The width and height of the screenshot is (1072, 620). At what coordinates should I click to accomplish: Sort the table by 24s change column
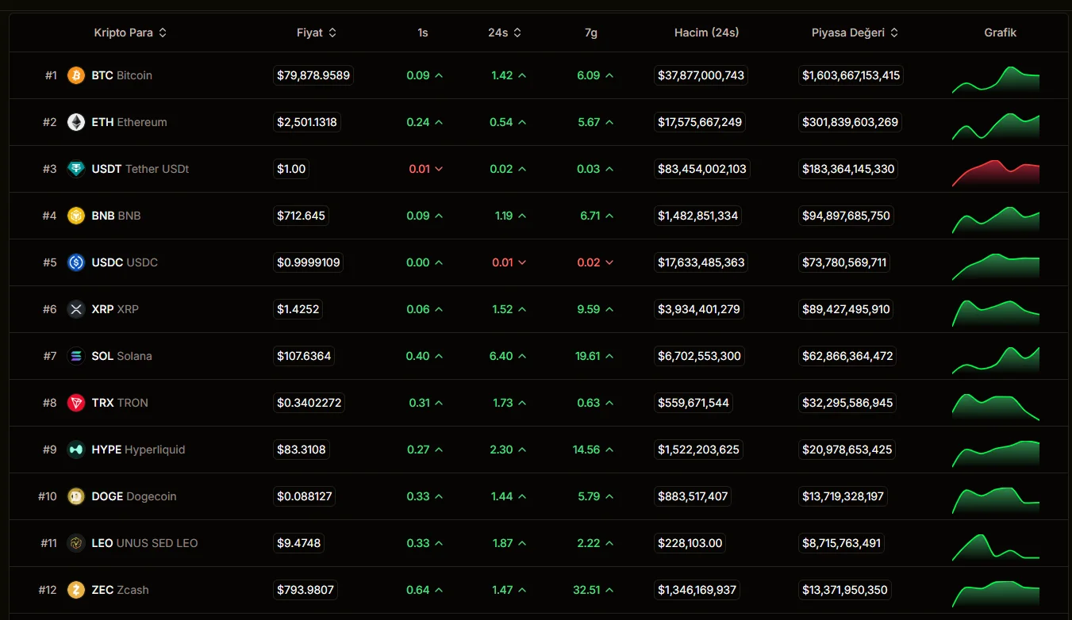pyautogui.click(x=505, y=33)
